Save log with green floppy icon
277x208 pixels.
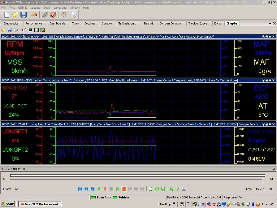[163, 189]
